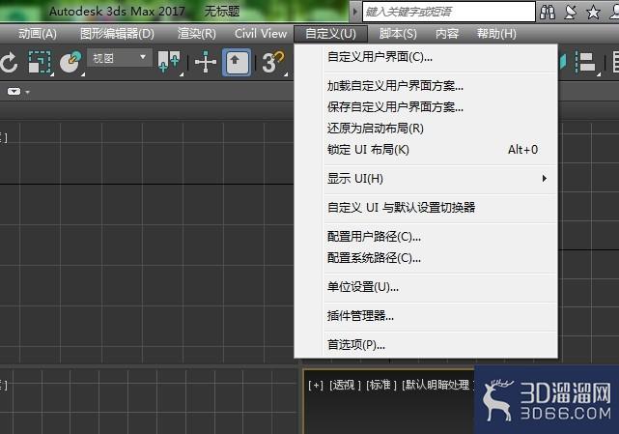
Task: Click the Rotate tool icon
Action: point(9,62)
